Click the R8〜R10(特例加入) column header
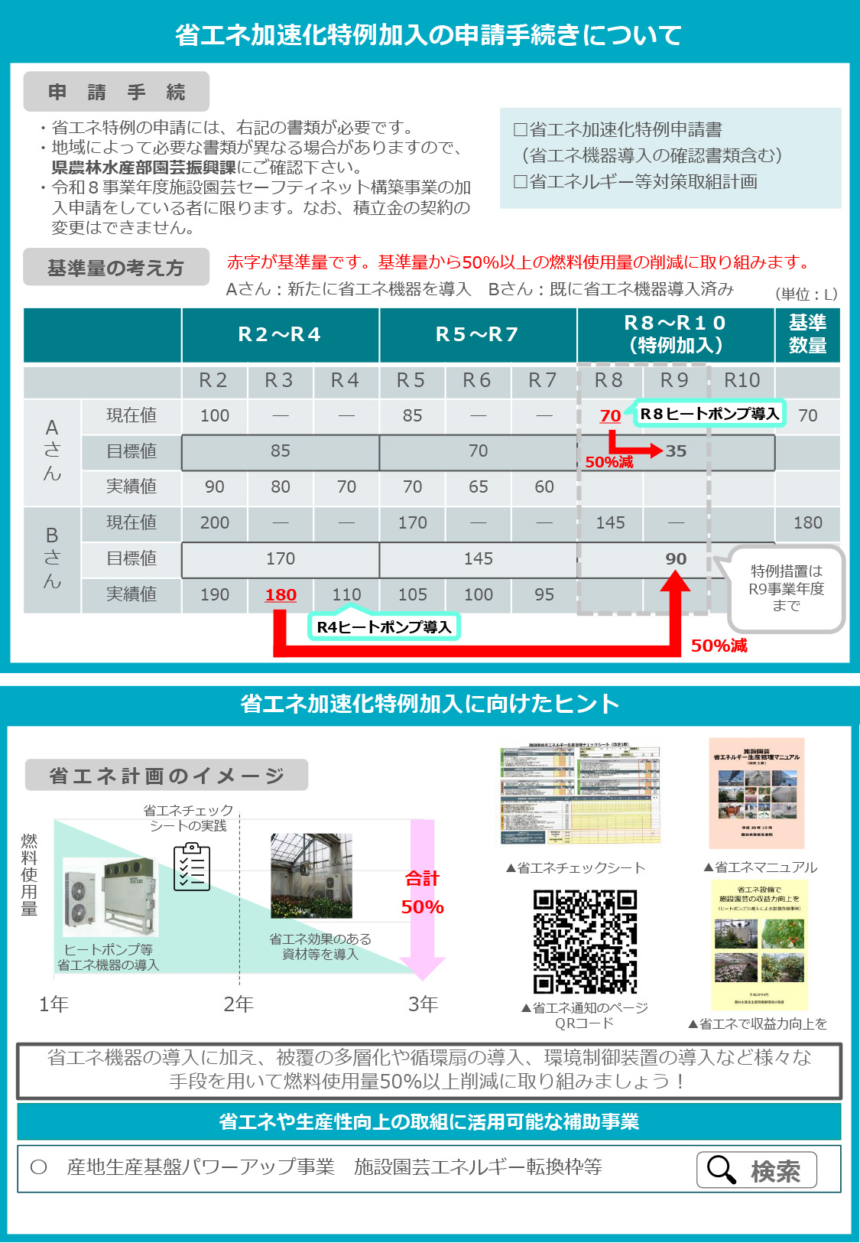Viewport: 860px width, 1243px height. [676, 335]
